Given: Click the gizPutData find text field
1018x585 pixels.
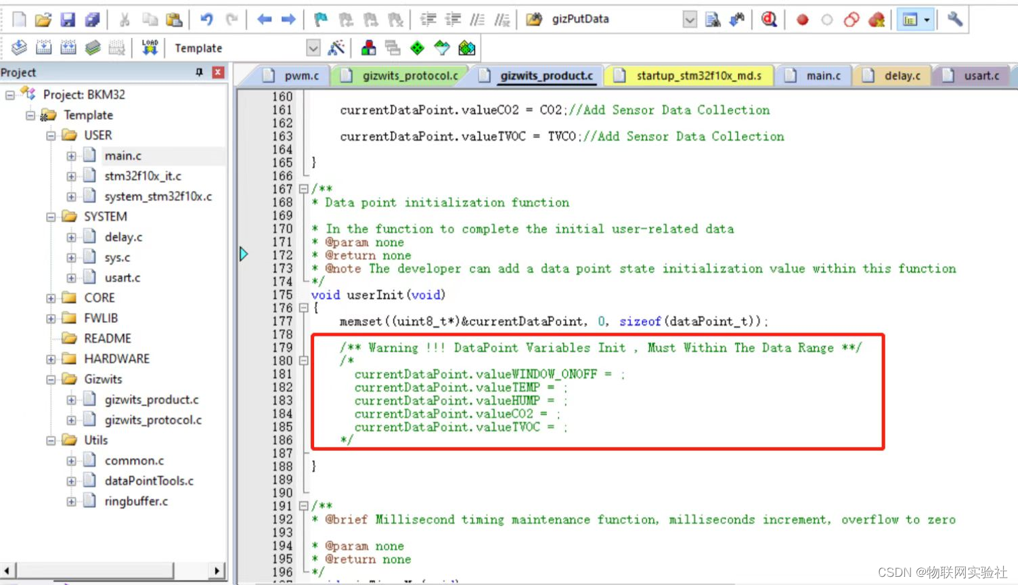Looking at the screenshot, I should (x=614, y=20).
